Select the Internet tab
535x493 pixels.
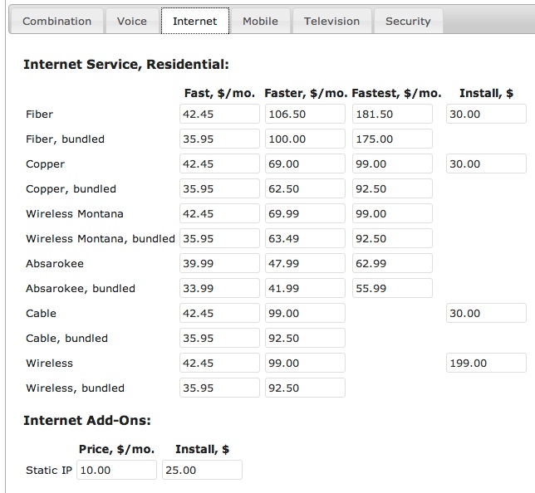click(194, 22)
